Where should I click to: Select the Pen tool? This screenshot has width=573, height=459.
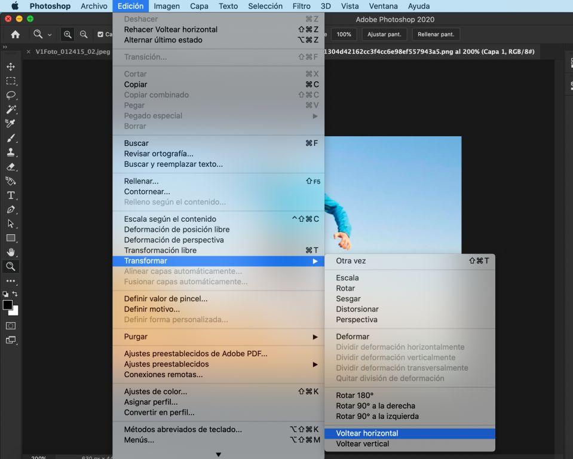tap(11, 210)
